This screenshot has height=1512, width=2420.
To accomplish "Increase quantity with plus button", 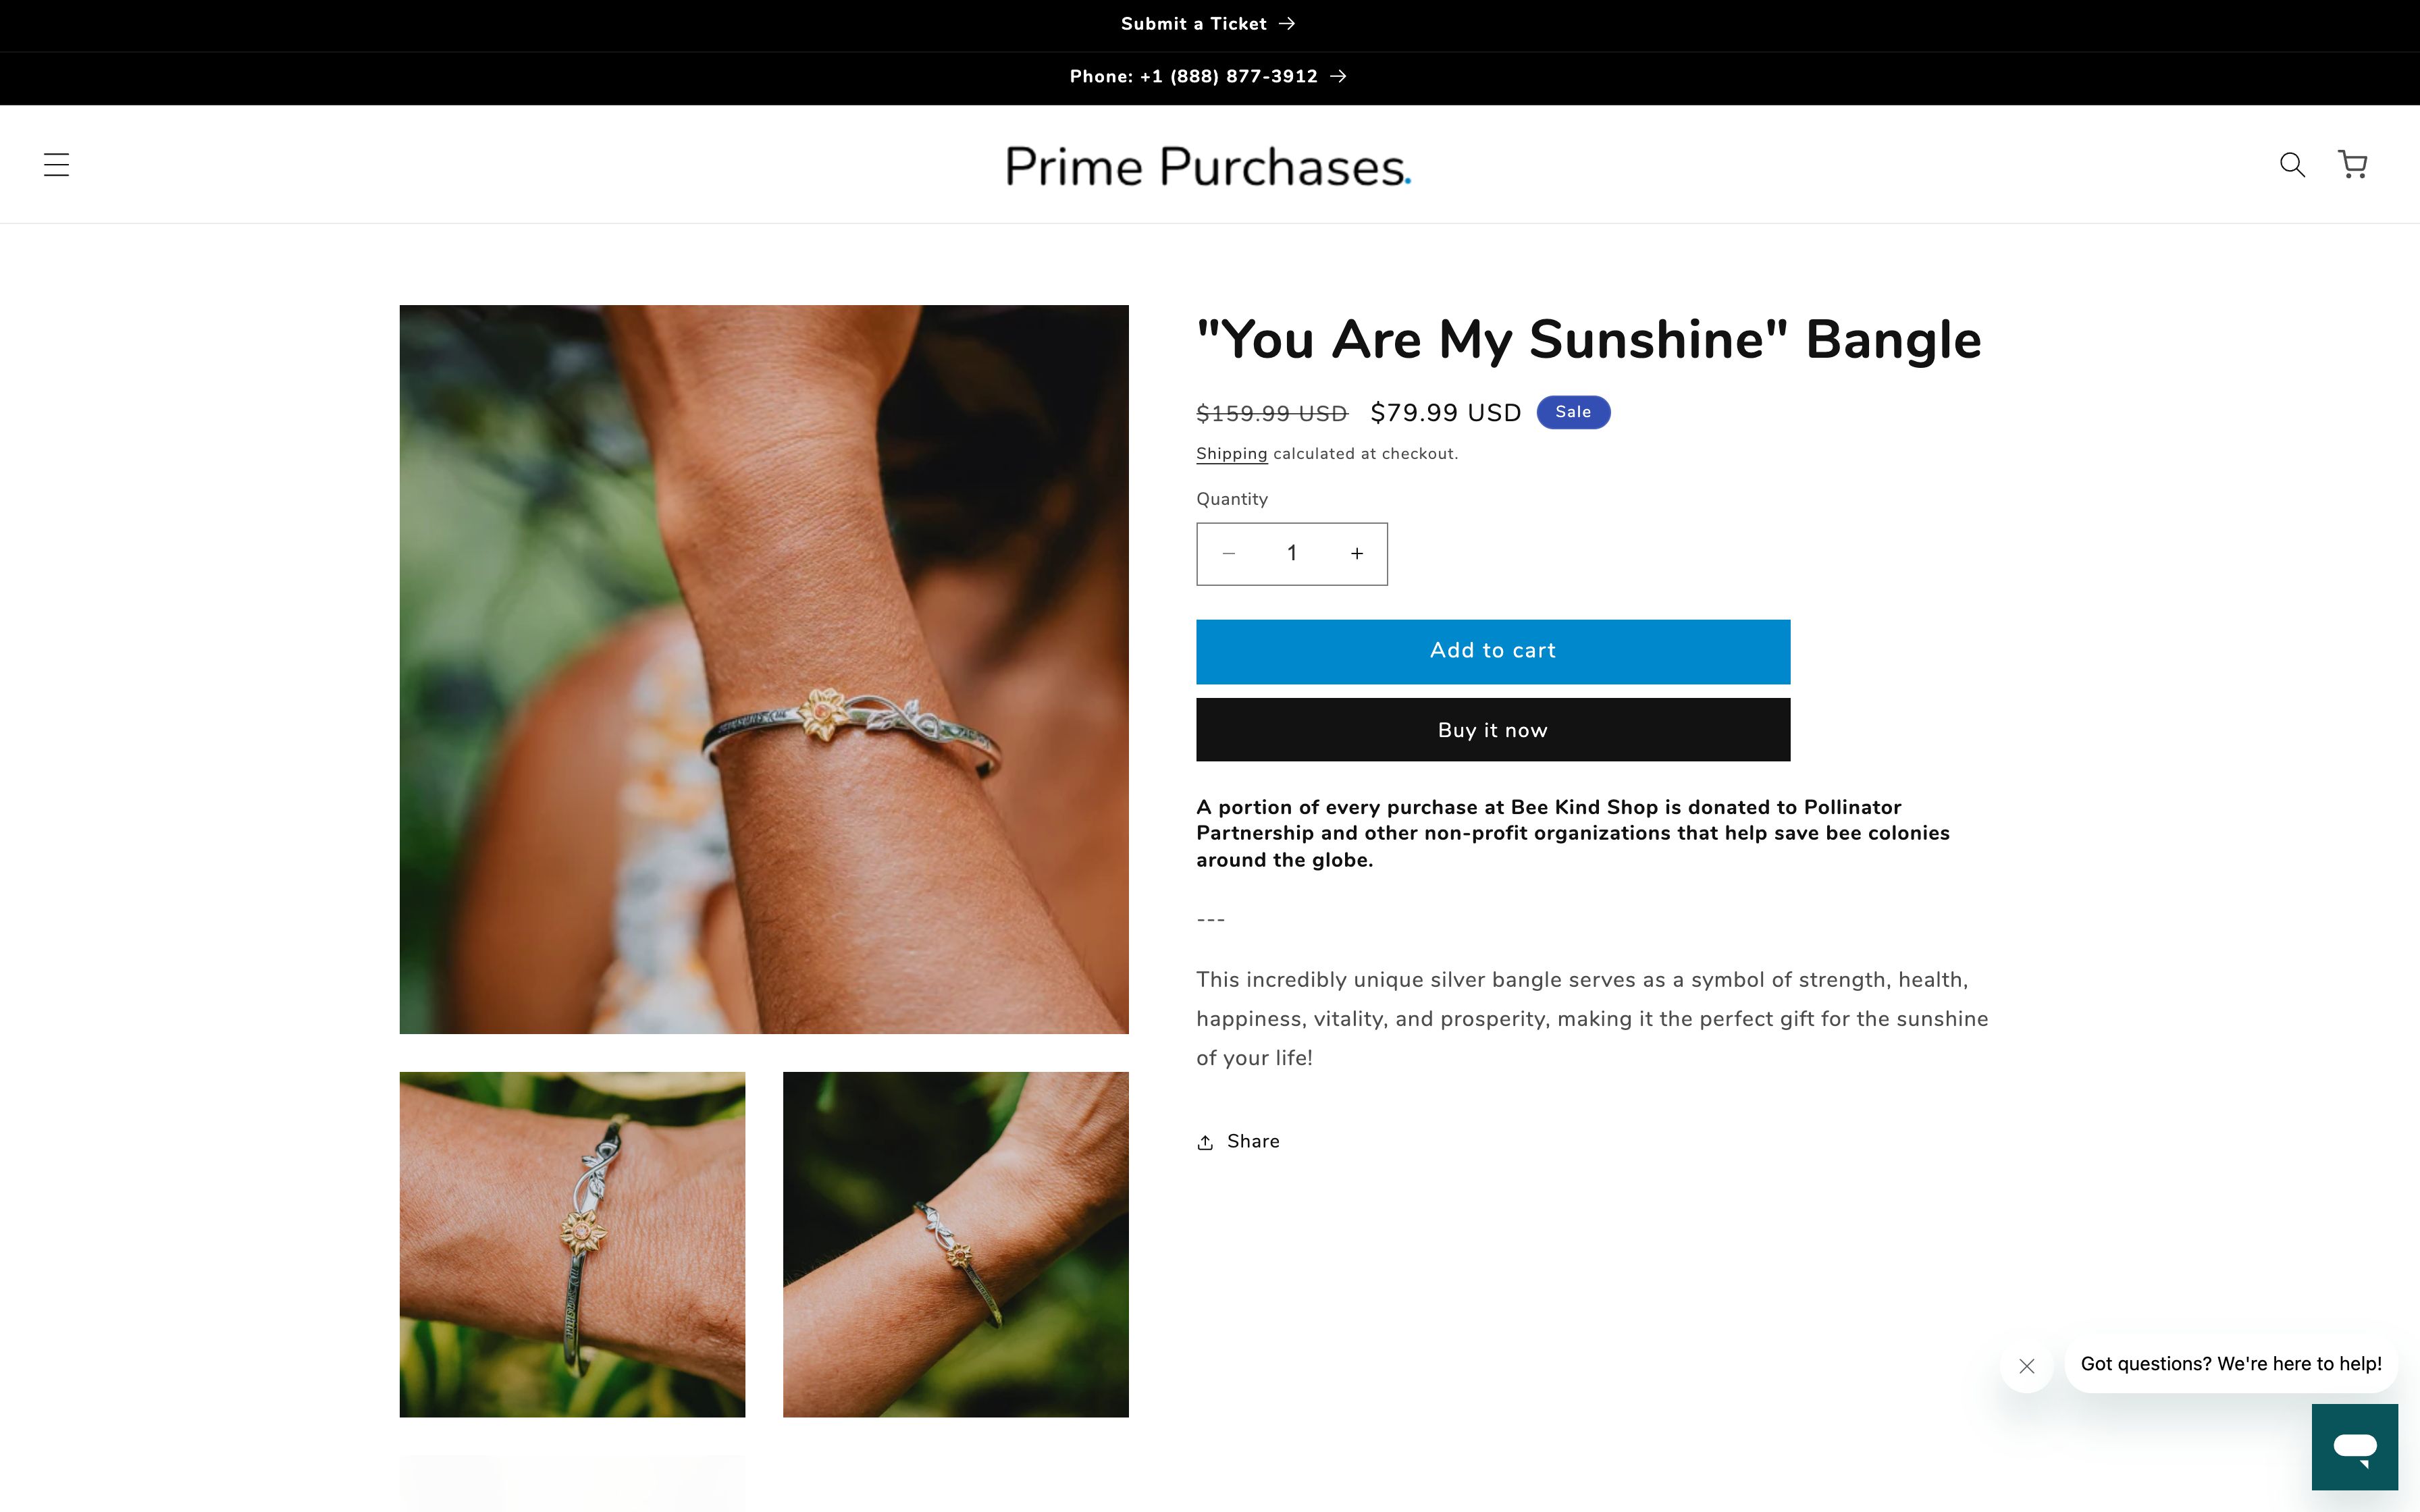I will click(x=1357, y=553).
